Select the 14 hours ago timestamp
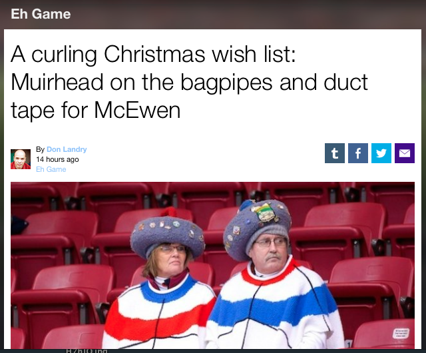 [57, 159]
